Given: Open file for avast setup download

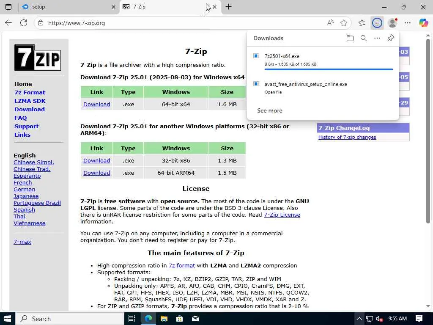Looking at the screenshot, I should coord(273,92).
